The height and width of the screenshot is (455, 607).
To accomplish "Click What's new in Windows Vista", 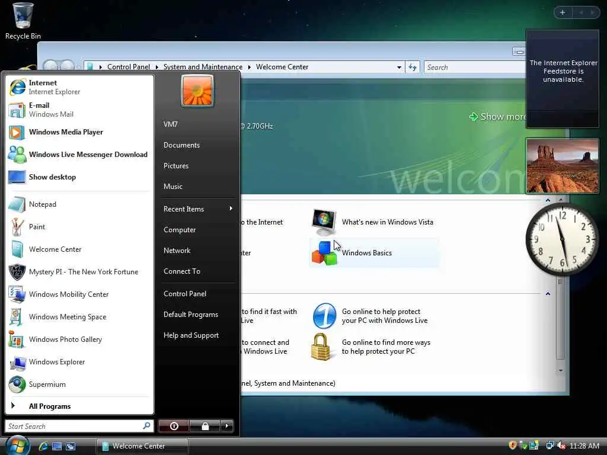I will [x=373, y=222].
